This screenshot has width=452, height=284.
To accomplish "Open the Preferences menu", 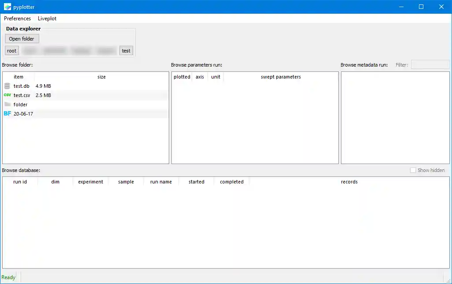I will click(17, 19).
